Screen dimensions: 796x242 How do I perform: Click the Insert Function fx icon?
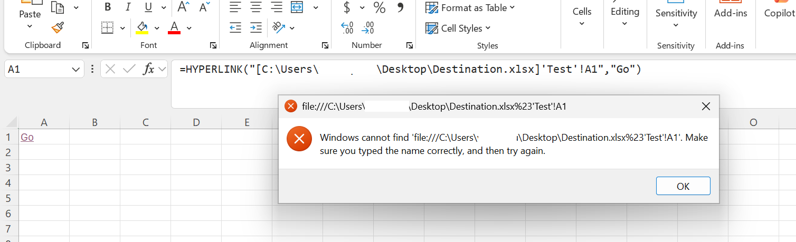pyautogui.click(x=149, y=69)
